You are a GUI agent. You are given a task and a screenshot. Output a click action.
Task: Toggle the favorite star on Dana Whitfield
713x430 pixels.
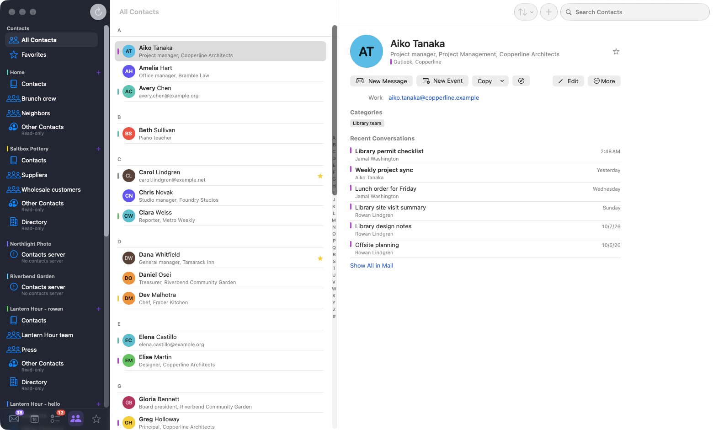[x=320, y=258]
